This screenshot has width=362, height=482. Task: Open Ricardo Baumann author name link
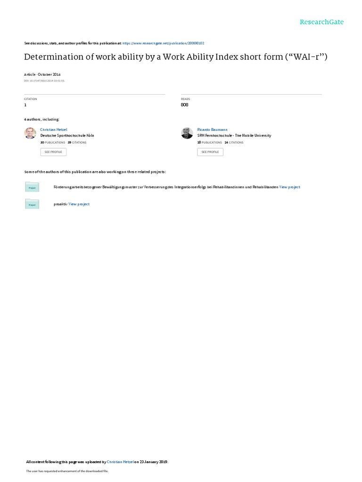point(213,130)
